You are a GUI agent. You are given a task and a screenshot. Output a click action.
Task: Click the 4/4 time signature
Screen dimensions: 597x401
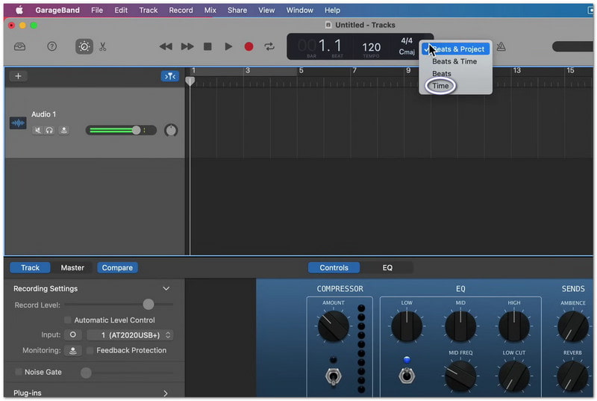point(407,41)
